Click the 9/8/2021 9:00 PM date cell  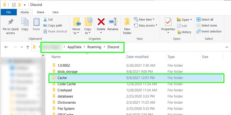click(x=140, y=72)
